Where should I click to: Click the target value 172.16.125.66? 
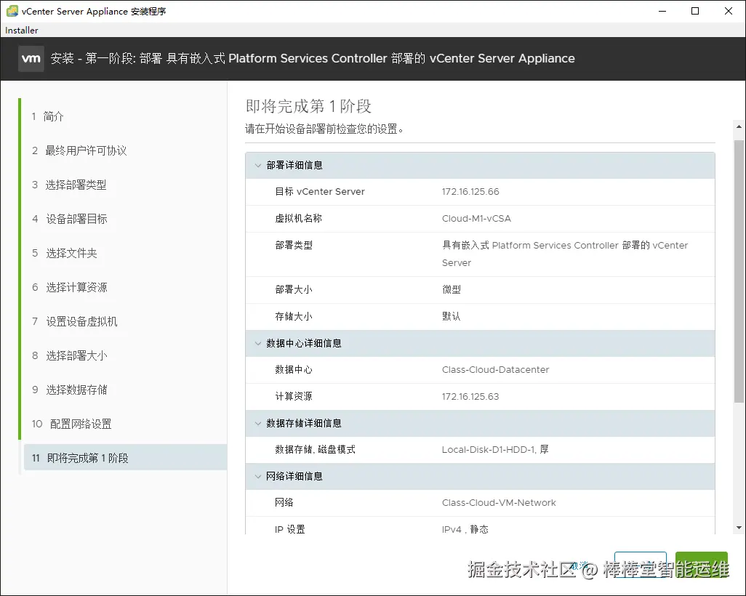coord(470,192)
